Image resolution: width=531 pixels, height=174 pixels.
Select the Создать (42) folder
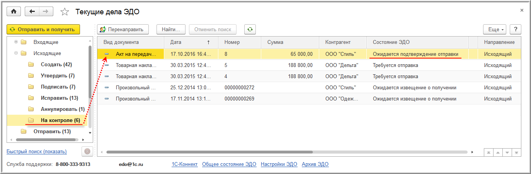pos(56,65)
